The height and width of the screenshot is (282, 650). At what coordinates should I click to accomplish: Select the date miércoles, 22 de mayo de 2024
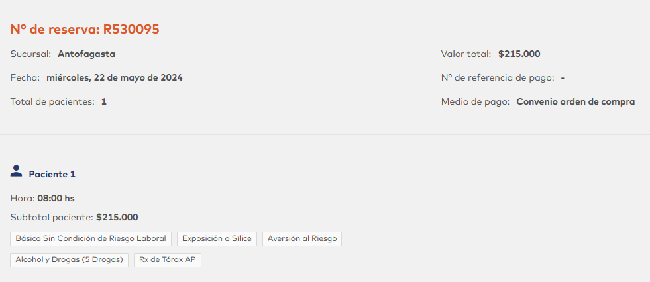point(115,77)
